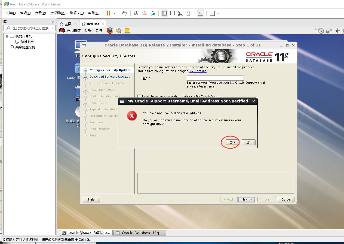Select the Configure Security Updates step

(x=110, y=70)
